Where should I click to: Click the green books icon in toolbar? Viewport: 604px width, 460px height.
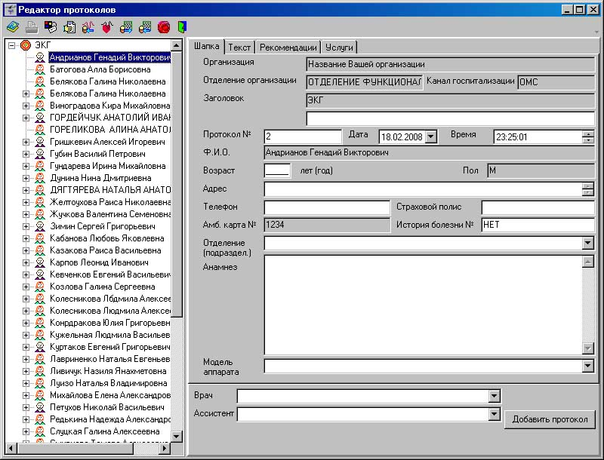[13, 27]
